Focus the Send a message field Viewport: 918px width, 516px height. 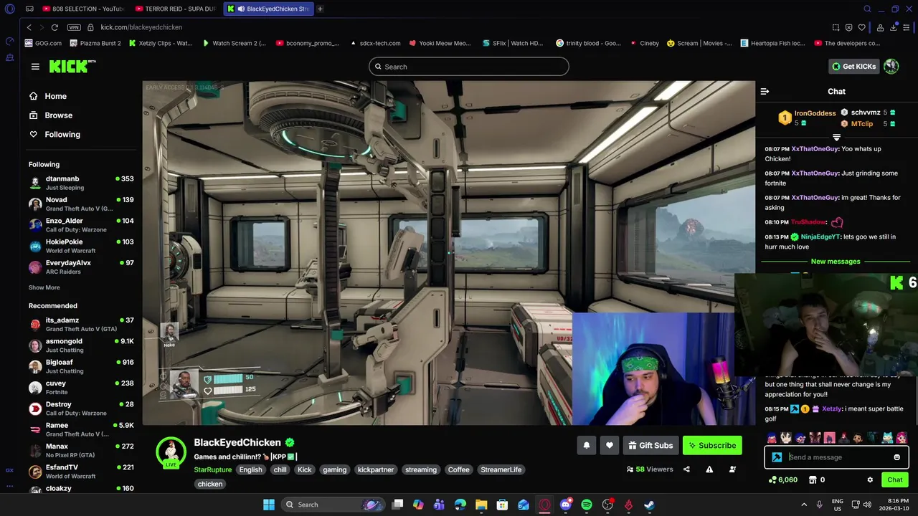click(x=838, y=457)
